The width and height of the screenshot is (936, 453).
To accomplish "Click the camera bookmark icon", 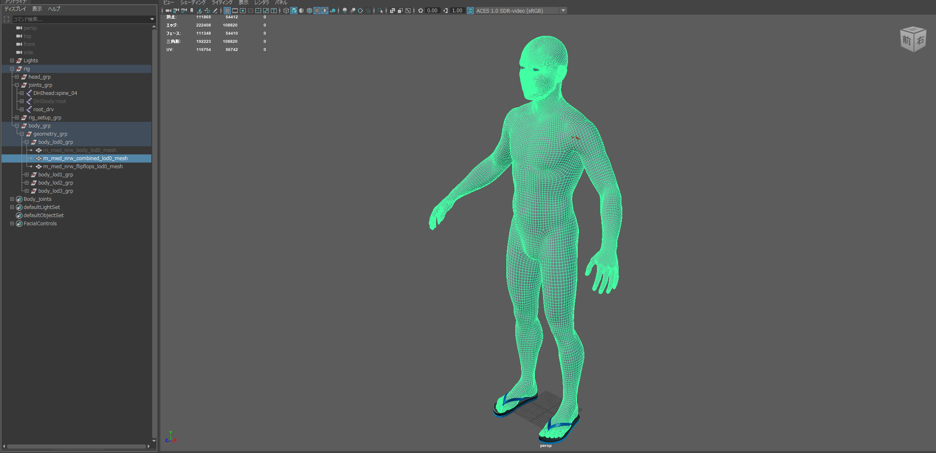I will [192, 11].
